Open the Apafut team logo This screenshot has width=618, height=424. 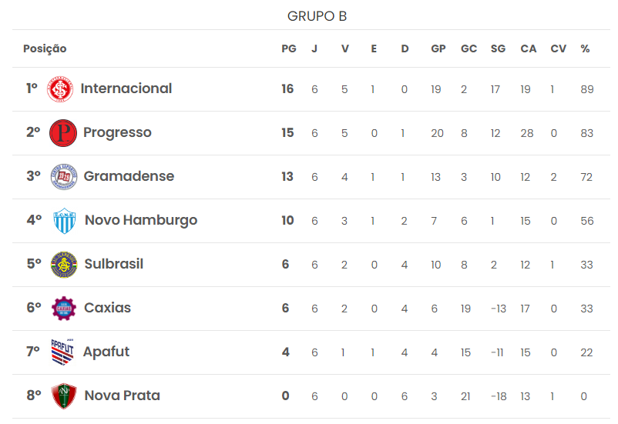coord(62,352)
